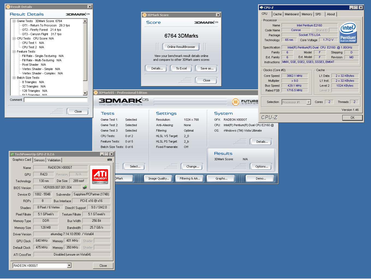
Task: Collapse the Feature Tests tree node
Action: (14, 51)
